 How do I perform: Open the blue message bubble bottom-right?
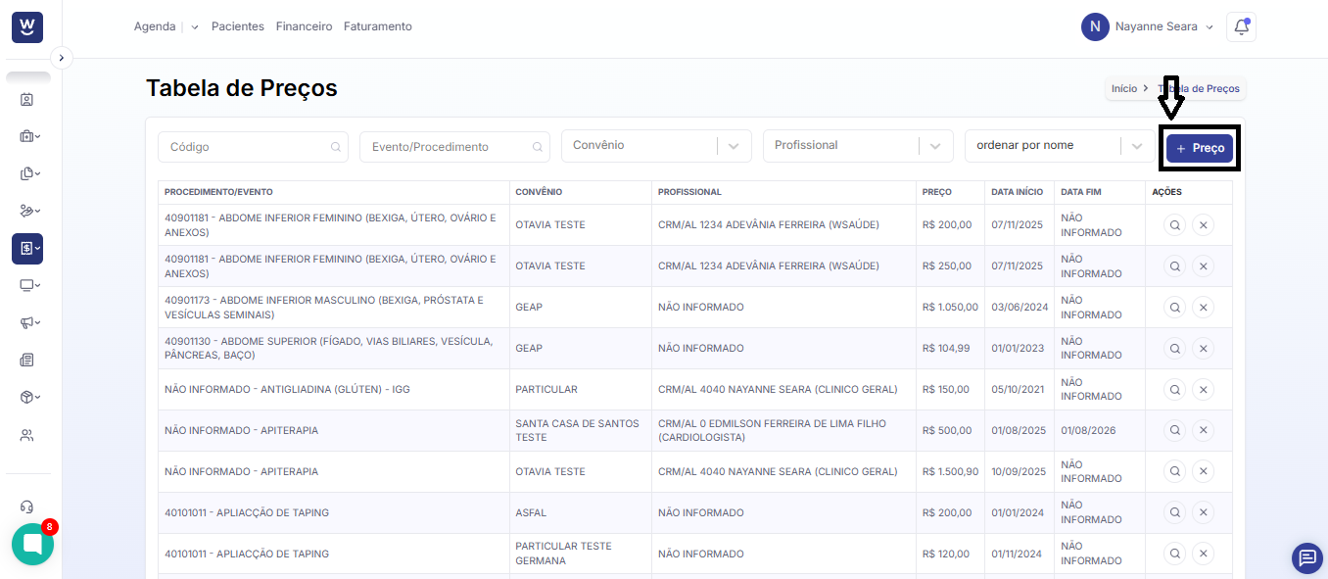click(1306, 557)
